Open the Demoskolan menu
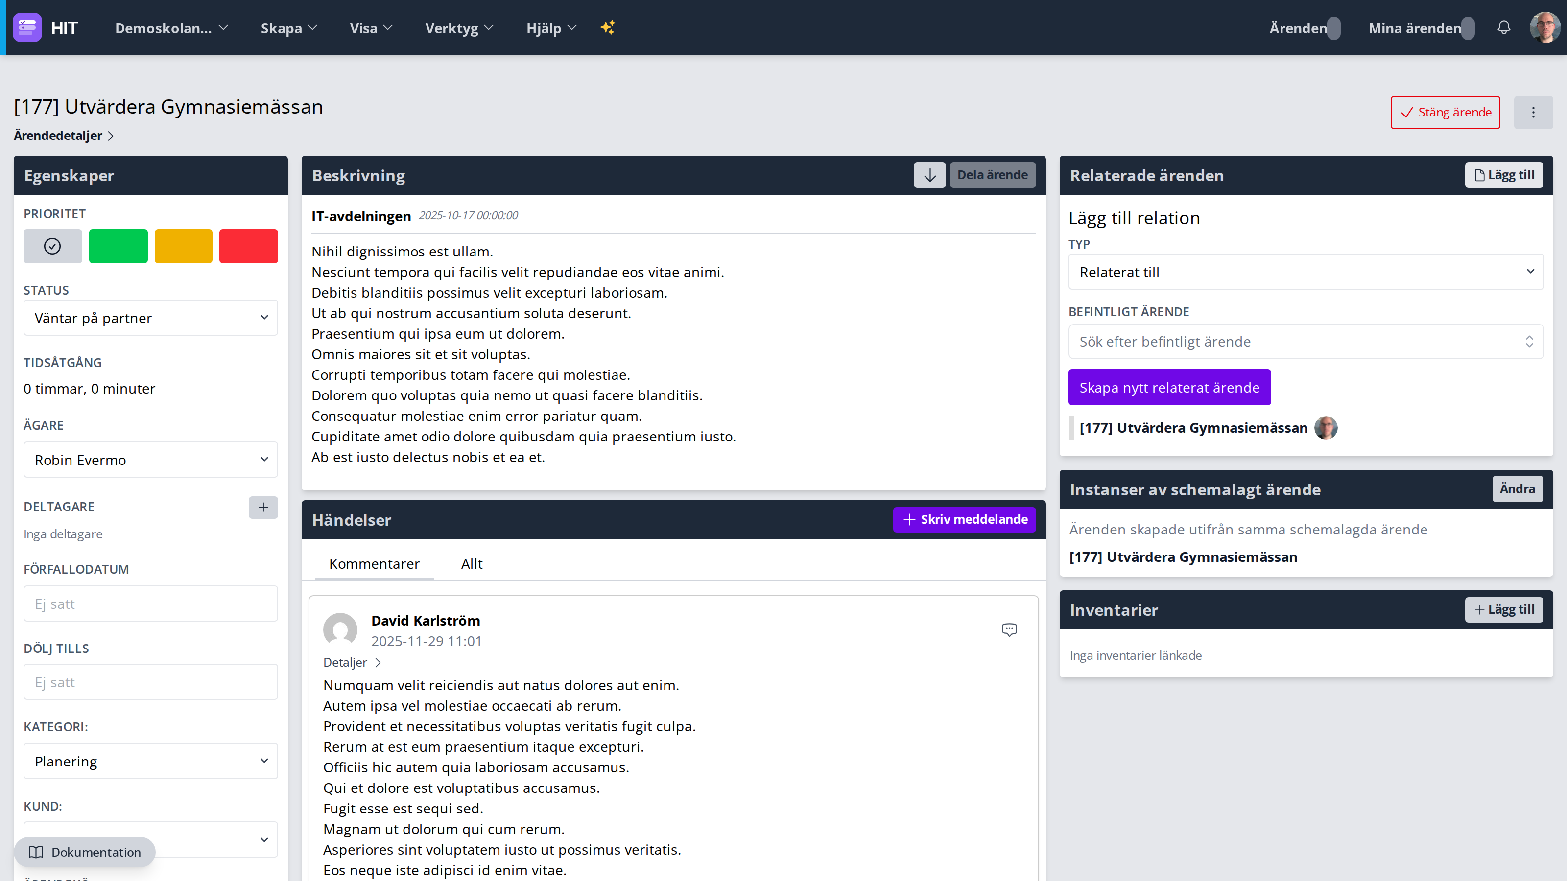Image resolution: width=1567 pixels, height=881 pixels. pyautogui.click(x=171, y=28)
